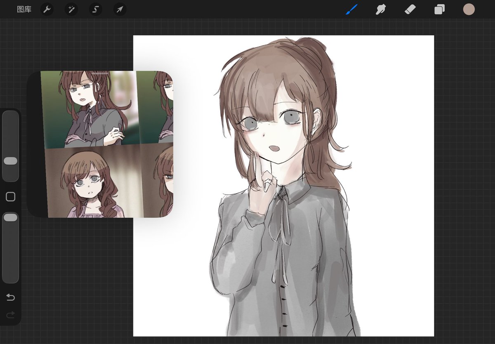Open the 图库 gallery

tap(24, 9)
